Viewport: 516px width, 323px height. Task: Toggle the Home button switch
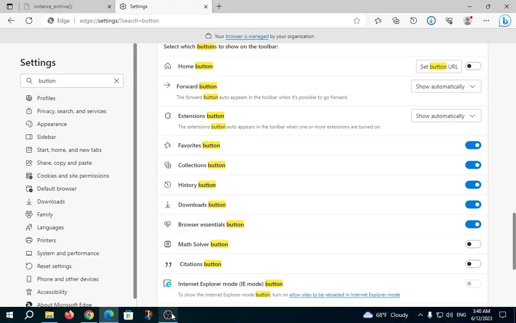coord(473,66)
